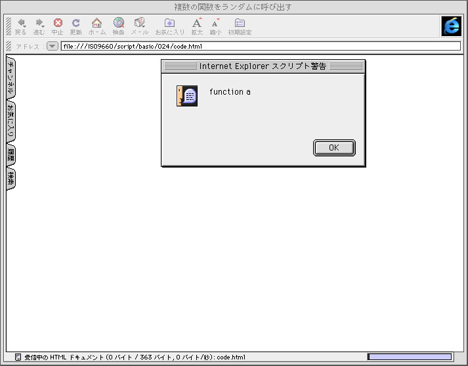Click the status text '受信中の HTML ドキュメント'
The height and width of the screenshot is (366, 468).
64,357
